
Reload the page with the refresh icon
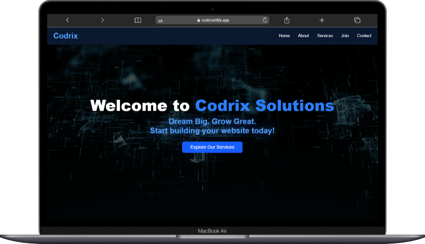[265, 20]
